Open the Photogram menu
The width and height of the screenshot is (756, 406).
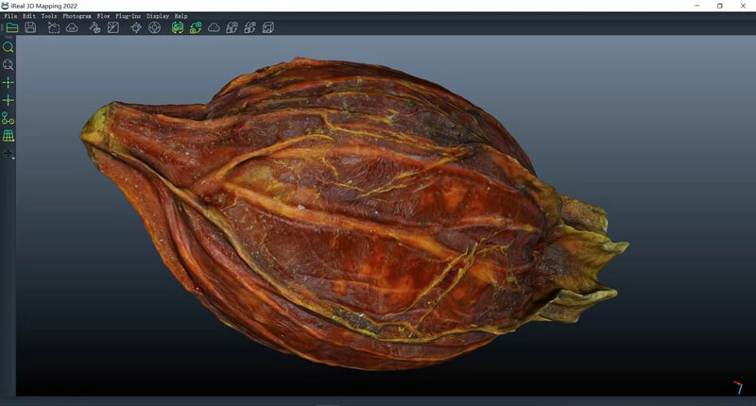[x=77, y=16]
